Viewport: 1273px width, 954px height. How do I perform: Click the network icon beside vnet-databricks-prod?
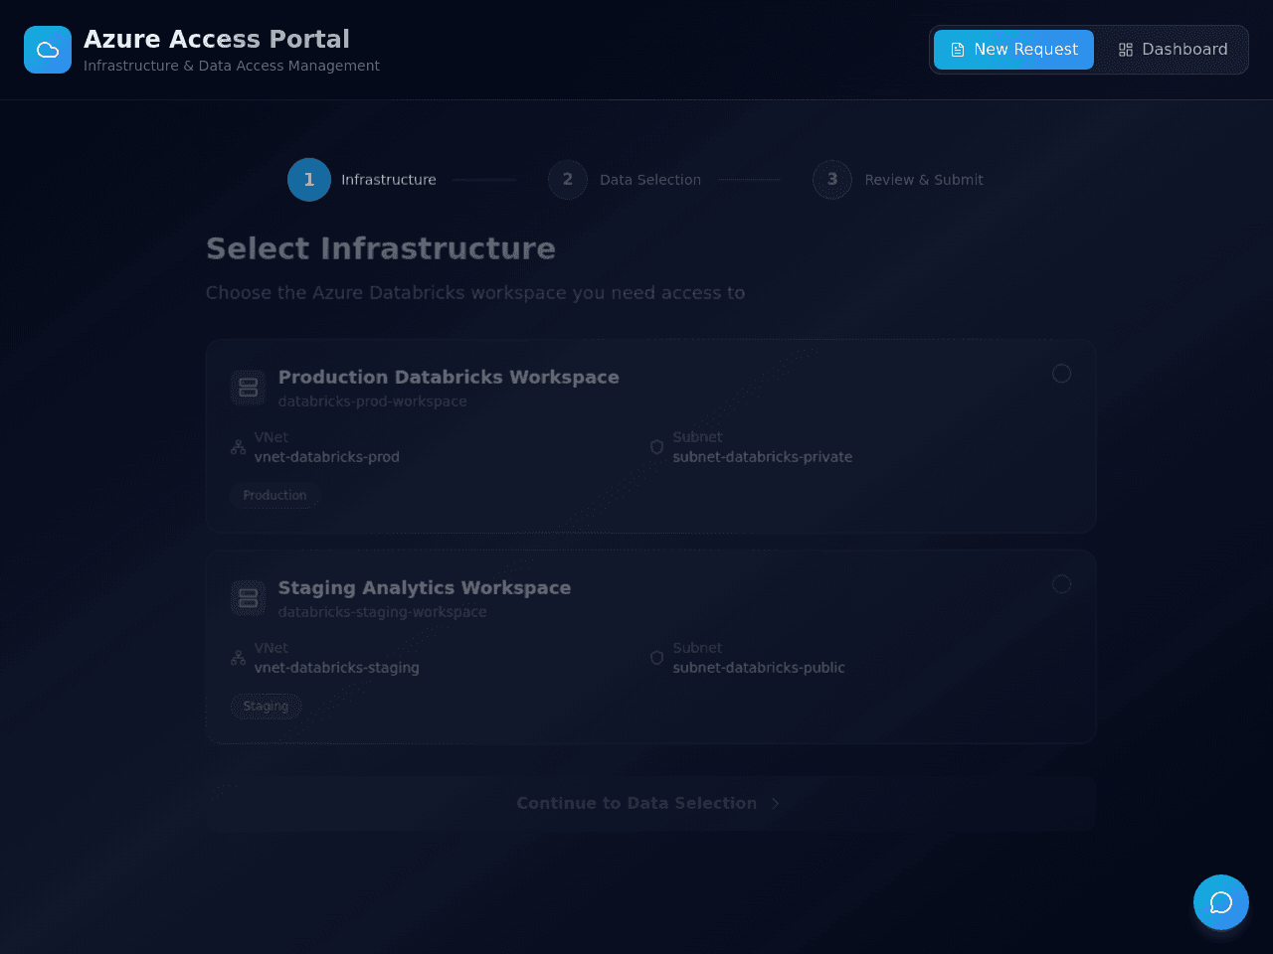(239, 447)
